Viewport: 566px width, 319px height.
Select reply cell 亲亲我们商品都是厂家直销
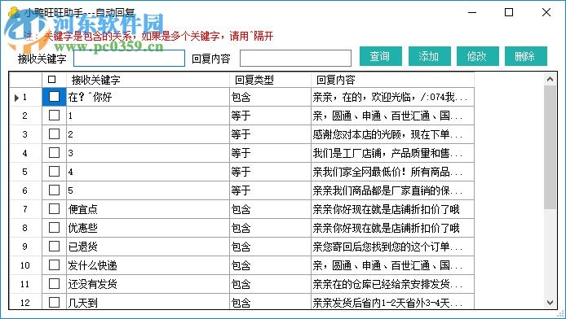[x=392, y=190]
